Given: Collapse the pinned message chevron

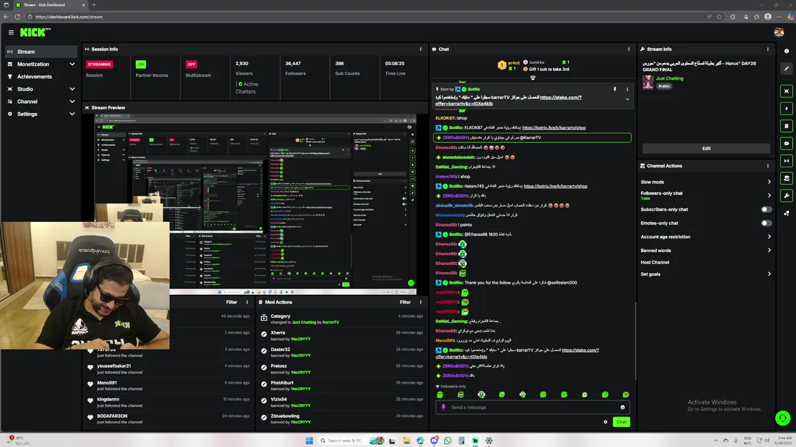Looking at the screenshot, I should (627, 99).
